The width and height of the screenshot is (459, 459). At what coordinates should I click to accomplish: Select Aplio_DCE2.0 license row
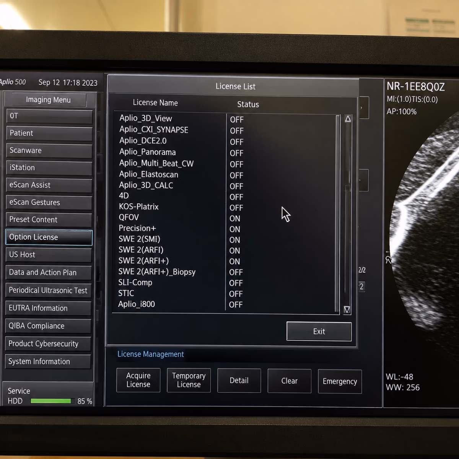coord(226,141)
